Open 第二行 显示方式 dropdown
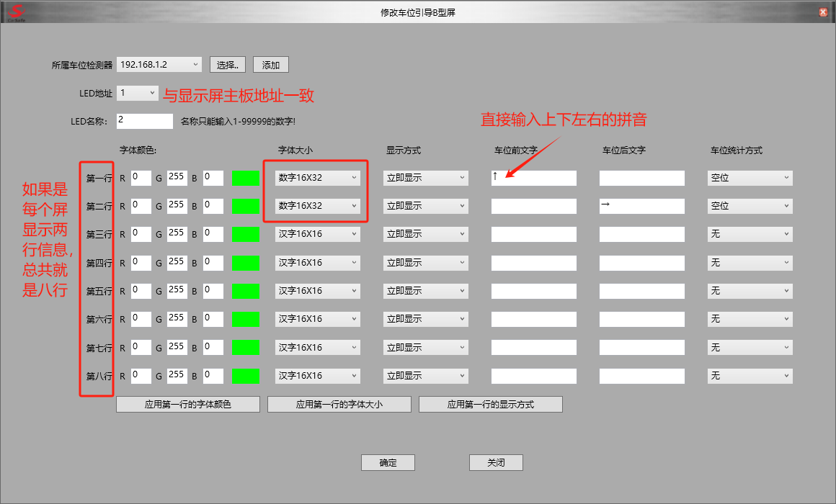The width and height of the screenshot is (836, 504). point(425,206)
